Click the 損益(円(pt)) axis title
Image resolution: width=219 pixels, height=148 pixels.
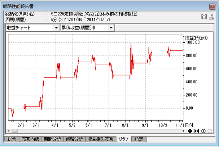tap(196, 38)
